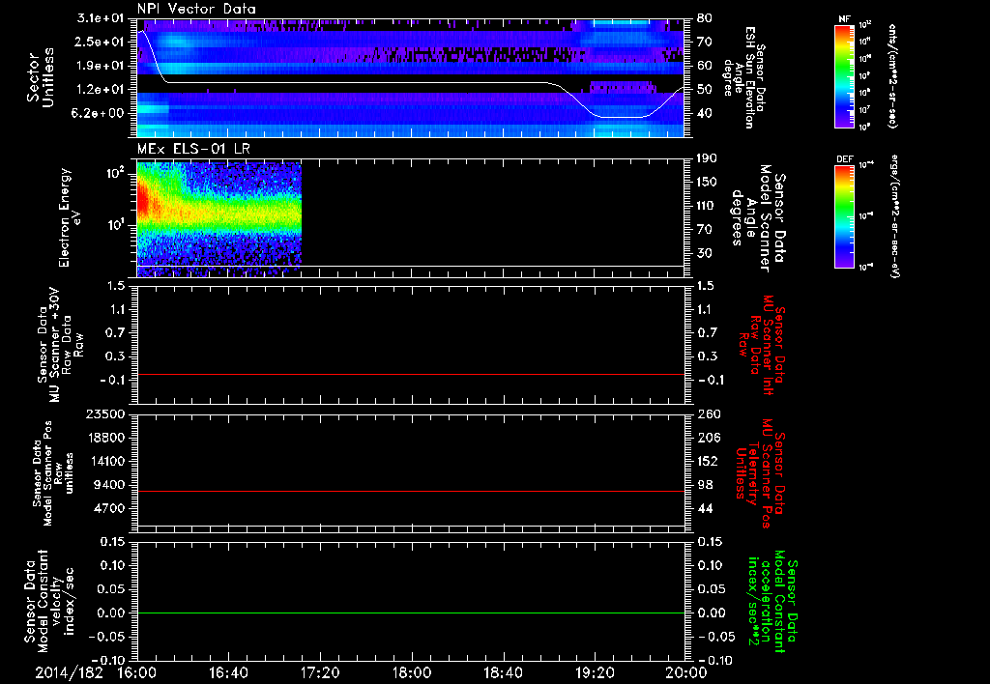Click the "50" sun elevation tick
This screenshot has height=684, width=990.
click(704, 90)
